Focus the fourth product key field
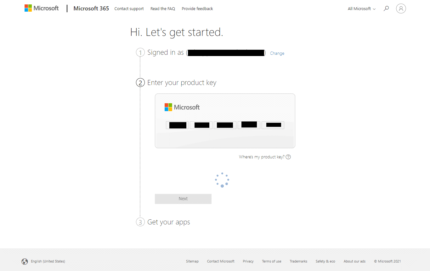The height and width of the screenshot is (271, 430). (249, 125)
